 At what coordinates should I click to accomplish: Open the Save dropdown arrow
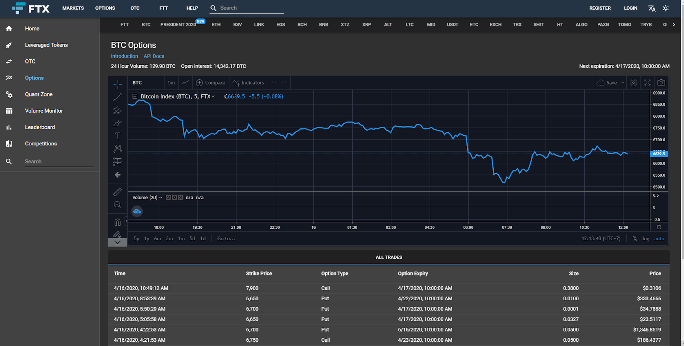click(622, 83)
